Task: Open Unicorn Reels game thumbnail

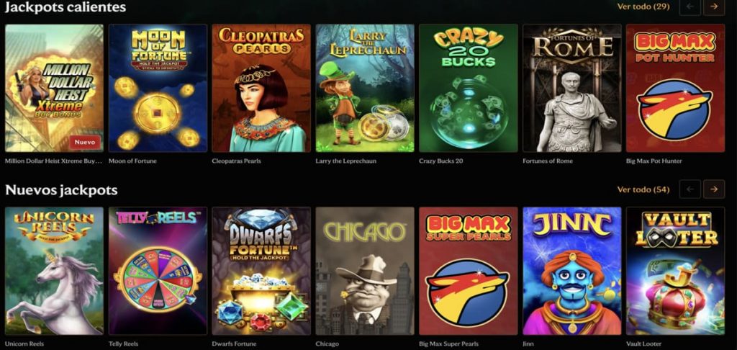Action: point(54,271)
